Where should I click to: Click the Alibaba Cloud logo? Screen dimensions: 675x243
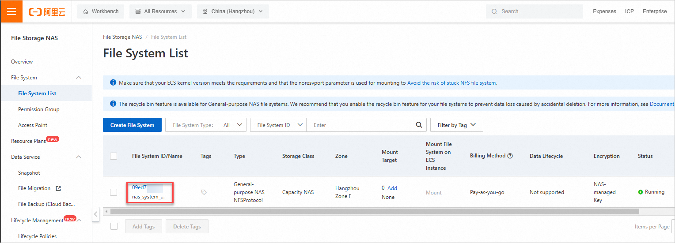click(47, 12)
